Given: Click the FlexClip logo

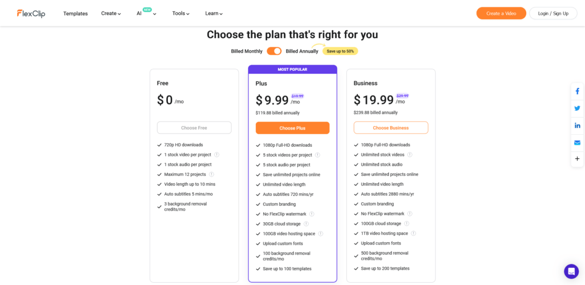Looking at the screenshot, I should (x=31, y=14).
